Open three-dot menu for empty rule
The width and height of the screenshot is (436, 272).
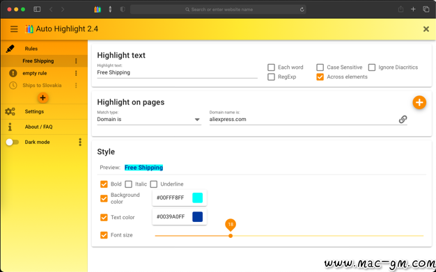point(76,73)
